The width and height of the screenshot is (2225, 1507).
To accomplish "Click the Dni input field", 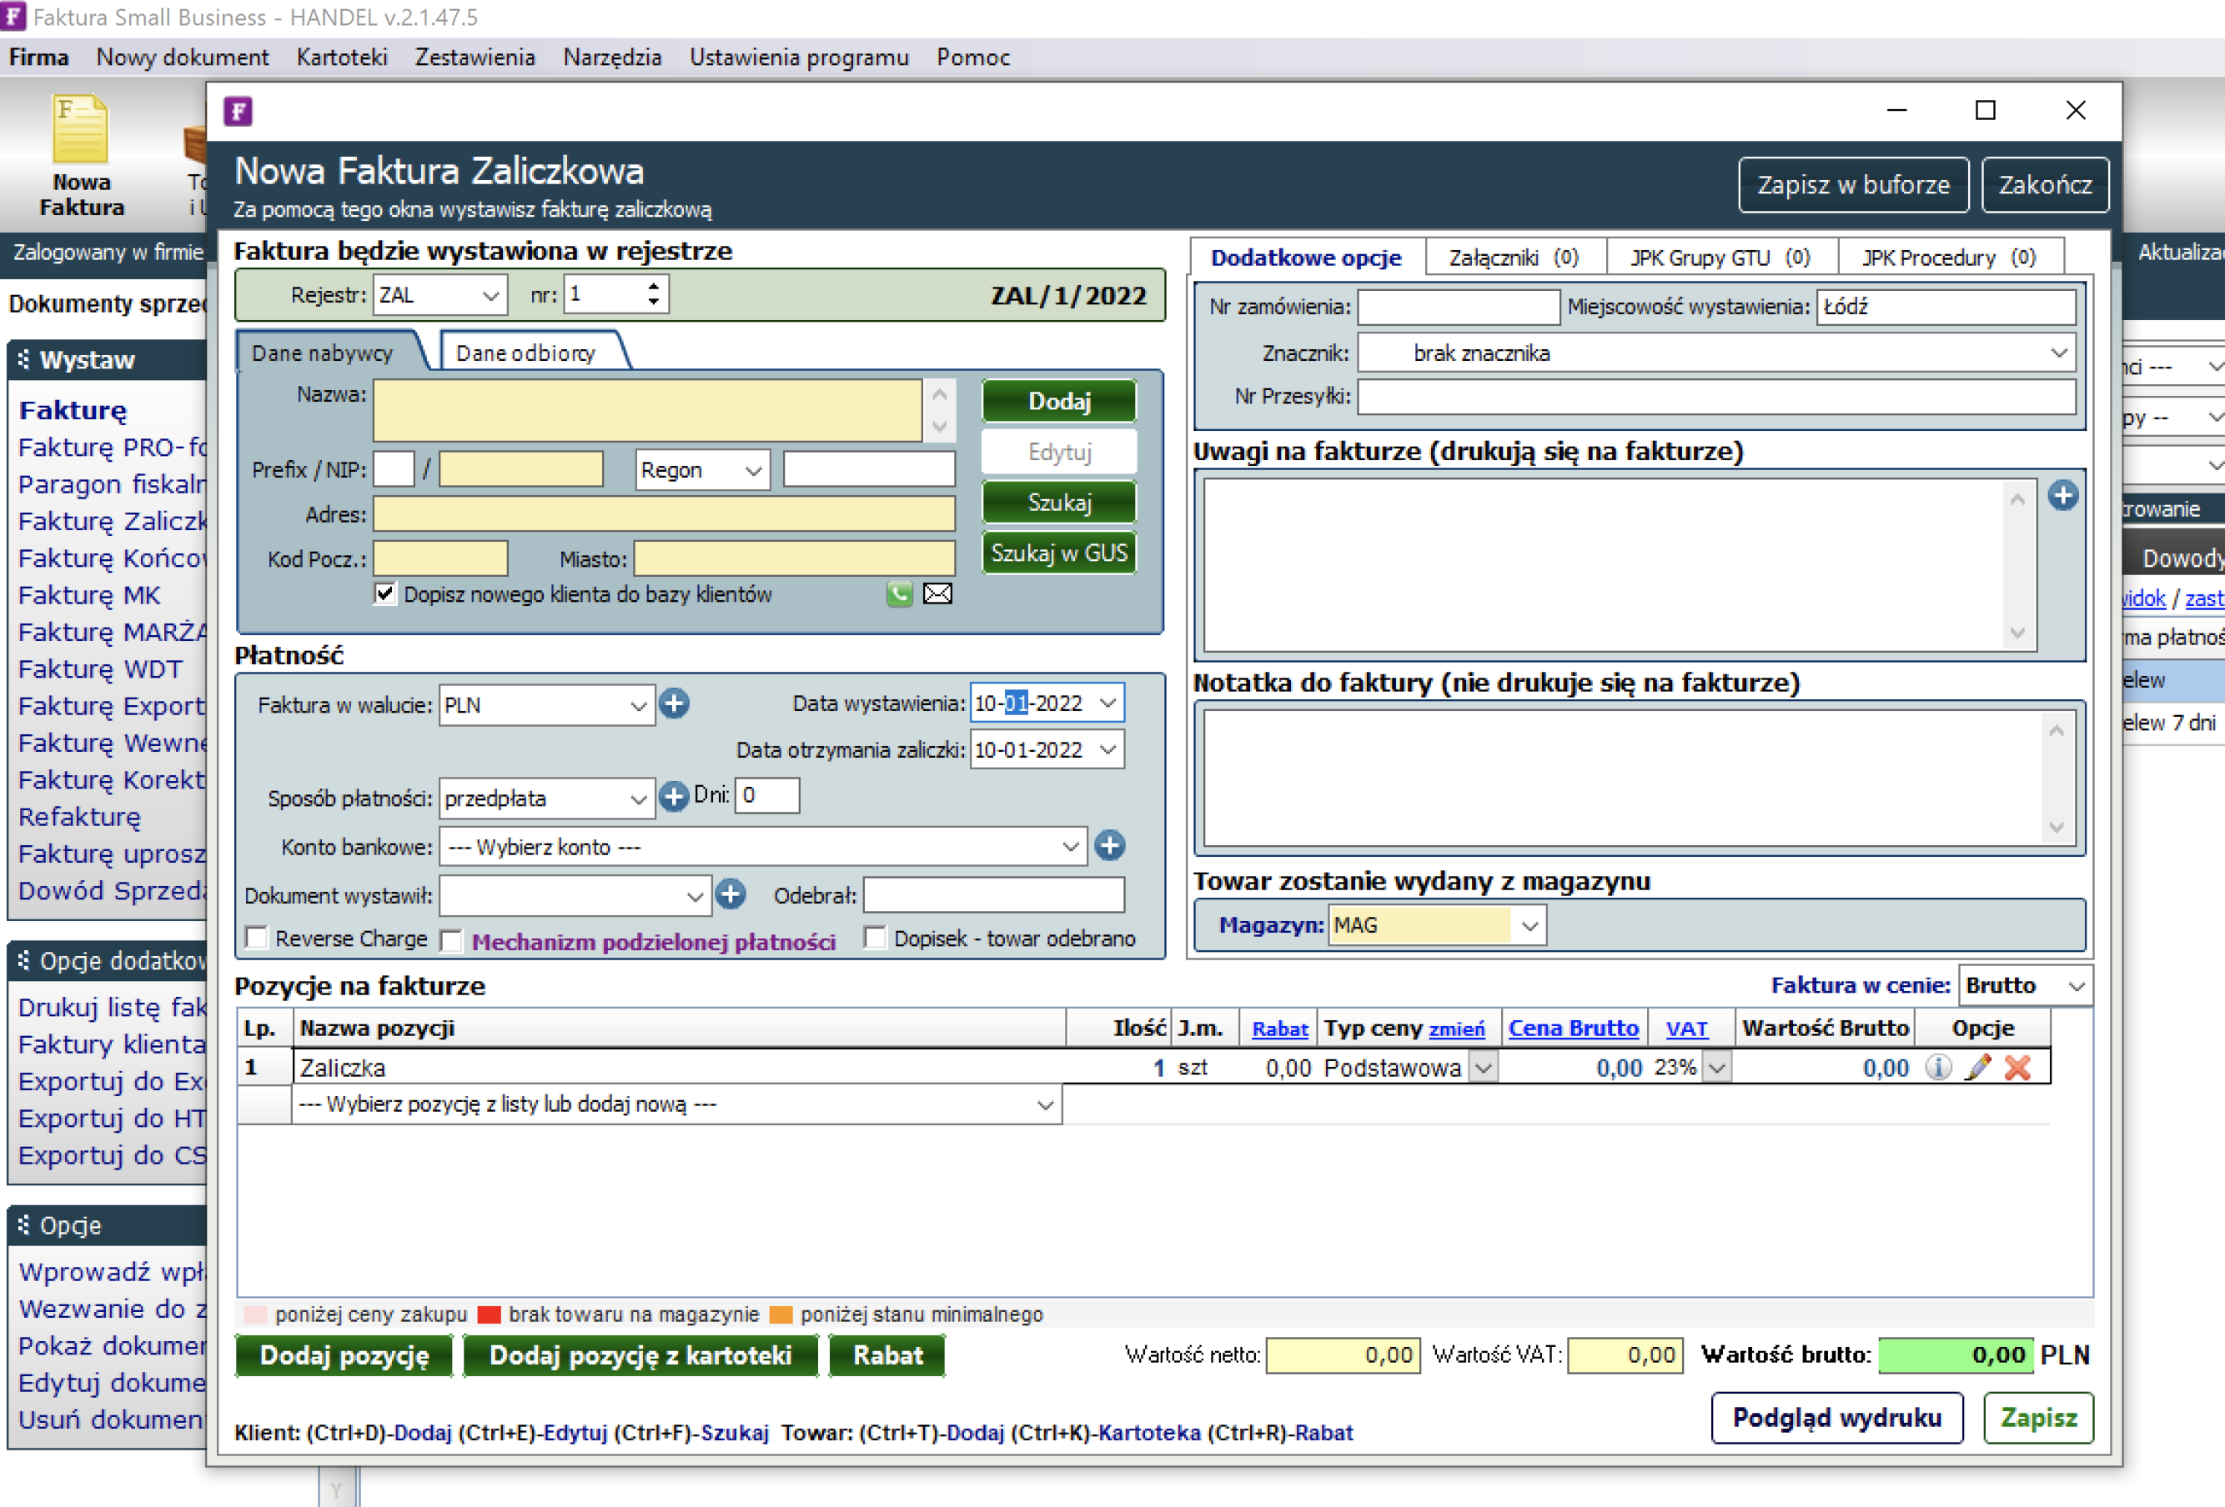I will click(x=767, y=795).
